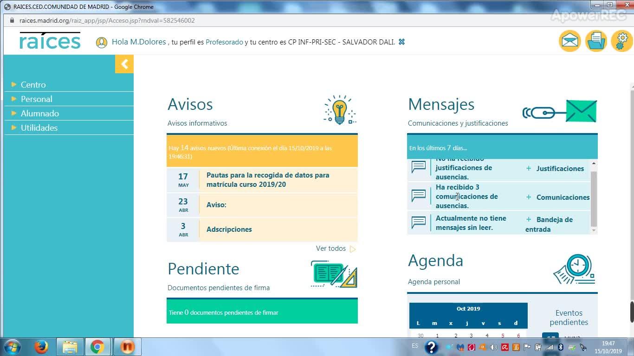This screenshot has width=634, height=356.
Task: Open the Comunicaciones link
Action: (563, 197)
